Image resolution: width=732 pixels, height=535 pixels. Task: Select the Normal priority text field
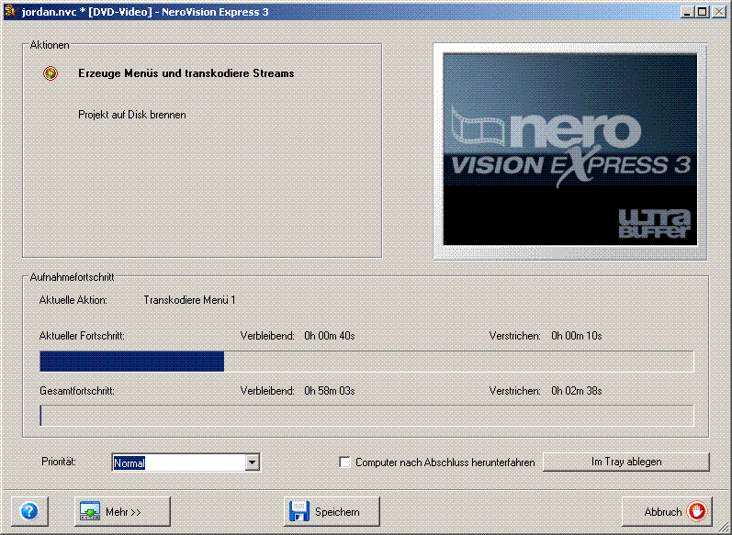179,463
